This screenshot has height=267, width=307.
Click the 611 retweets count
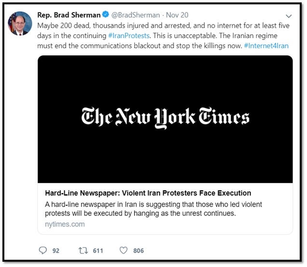(x=98, y=251)
